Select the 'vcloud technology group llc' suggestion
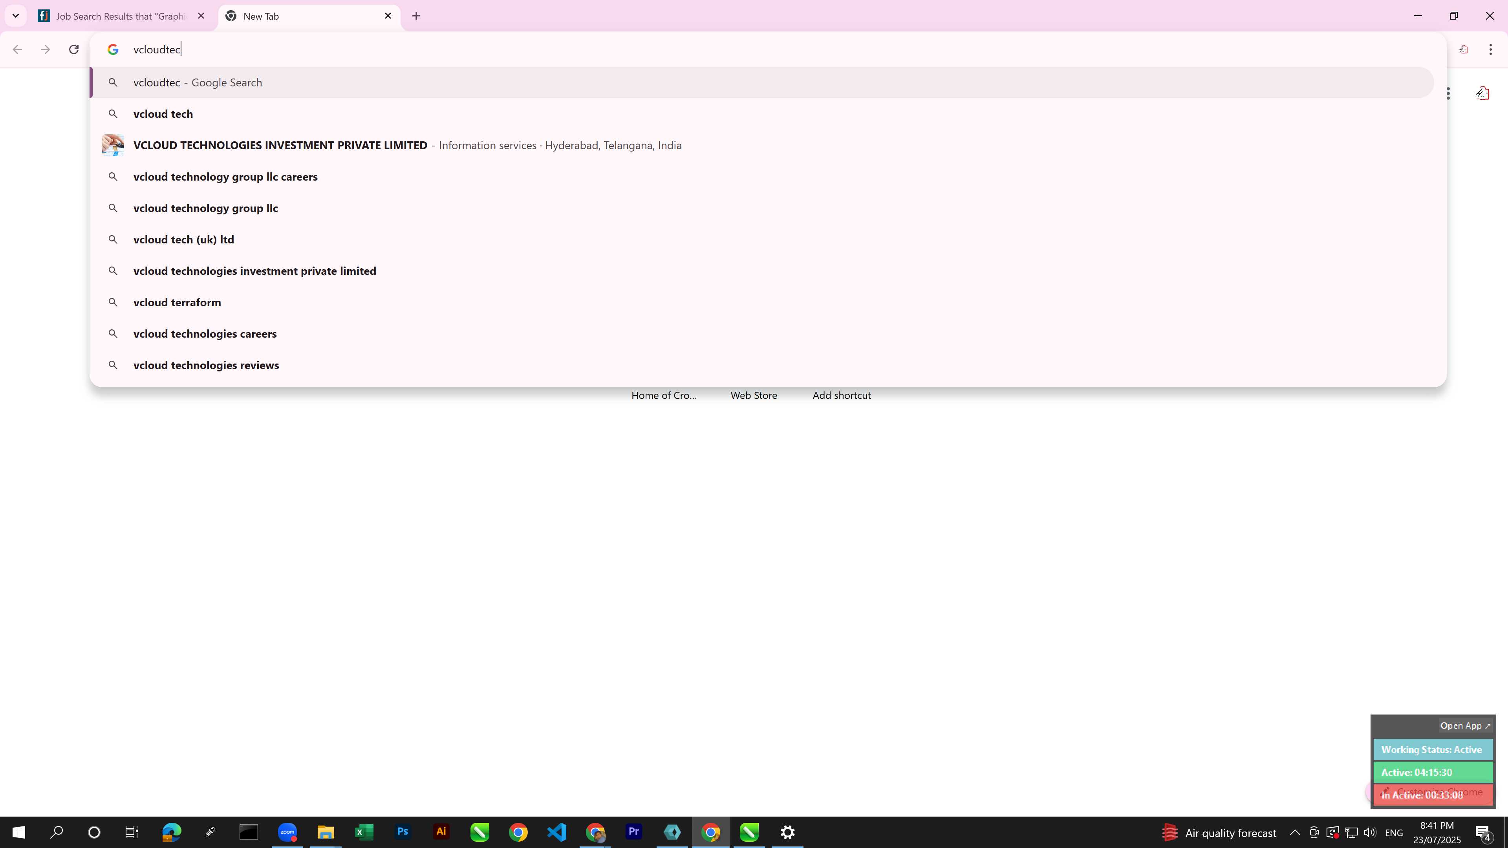Screen dimensions: 1508x848 (x=761, y=208)
